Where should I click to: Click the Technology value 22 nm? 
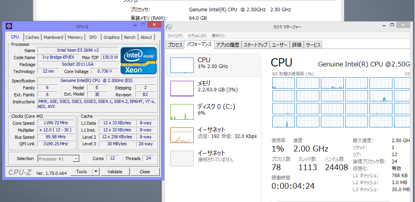[x=48, y=71]
